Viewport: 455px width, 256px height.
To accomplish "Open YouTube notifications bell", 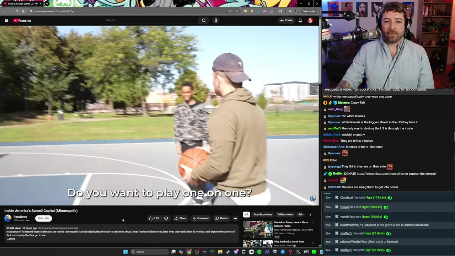I will [300, 20].
